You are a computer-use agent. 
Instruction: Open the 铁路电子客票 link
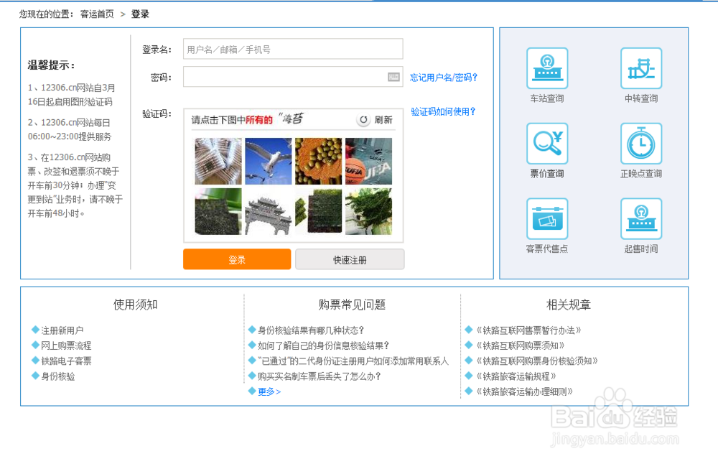(x=66, y=361)
